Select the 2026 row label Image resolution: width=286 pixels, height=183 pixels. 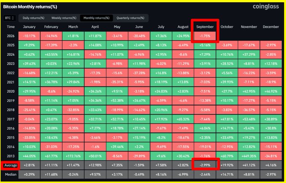11,36
